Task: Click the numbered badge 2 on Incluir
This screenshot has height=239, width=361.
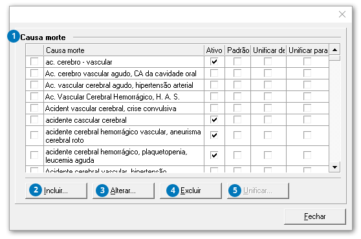Action: [36, 190]
